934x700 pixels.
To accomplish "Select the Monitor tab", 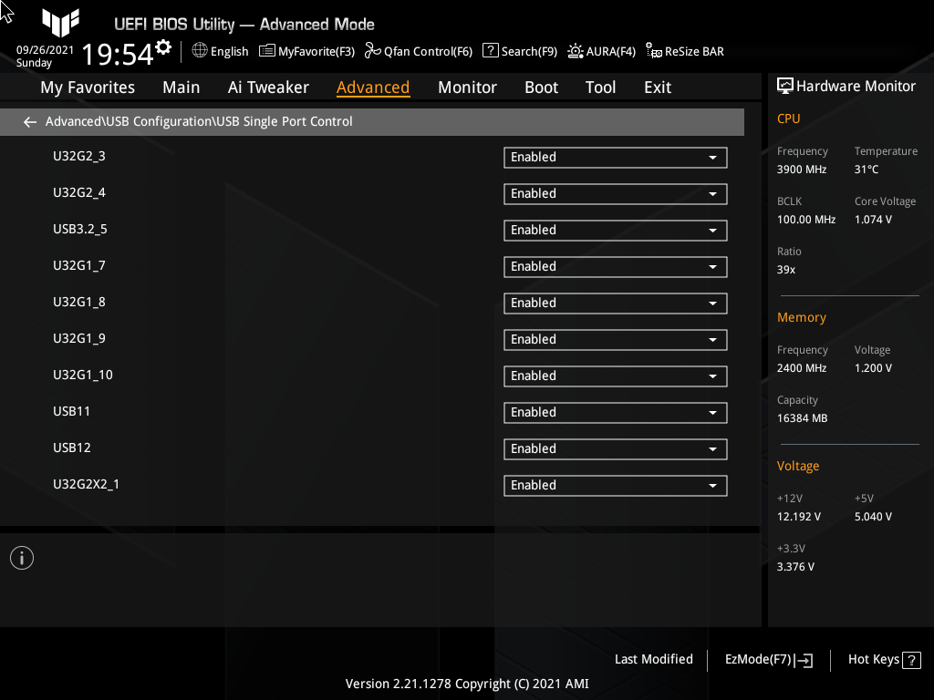I will [467, 87].
